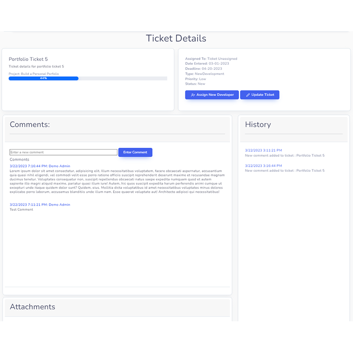Click the 44% project progress bar

[x=88, y=78]
